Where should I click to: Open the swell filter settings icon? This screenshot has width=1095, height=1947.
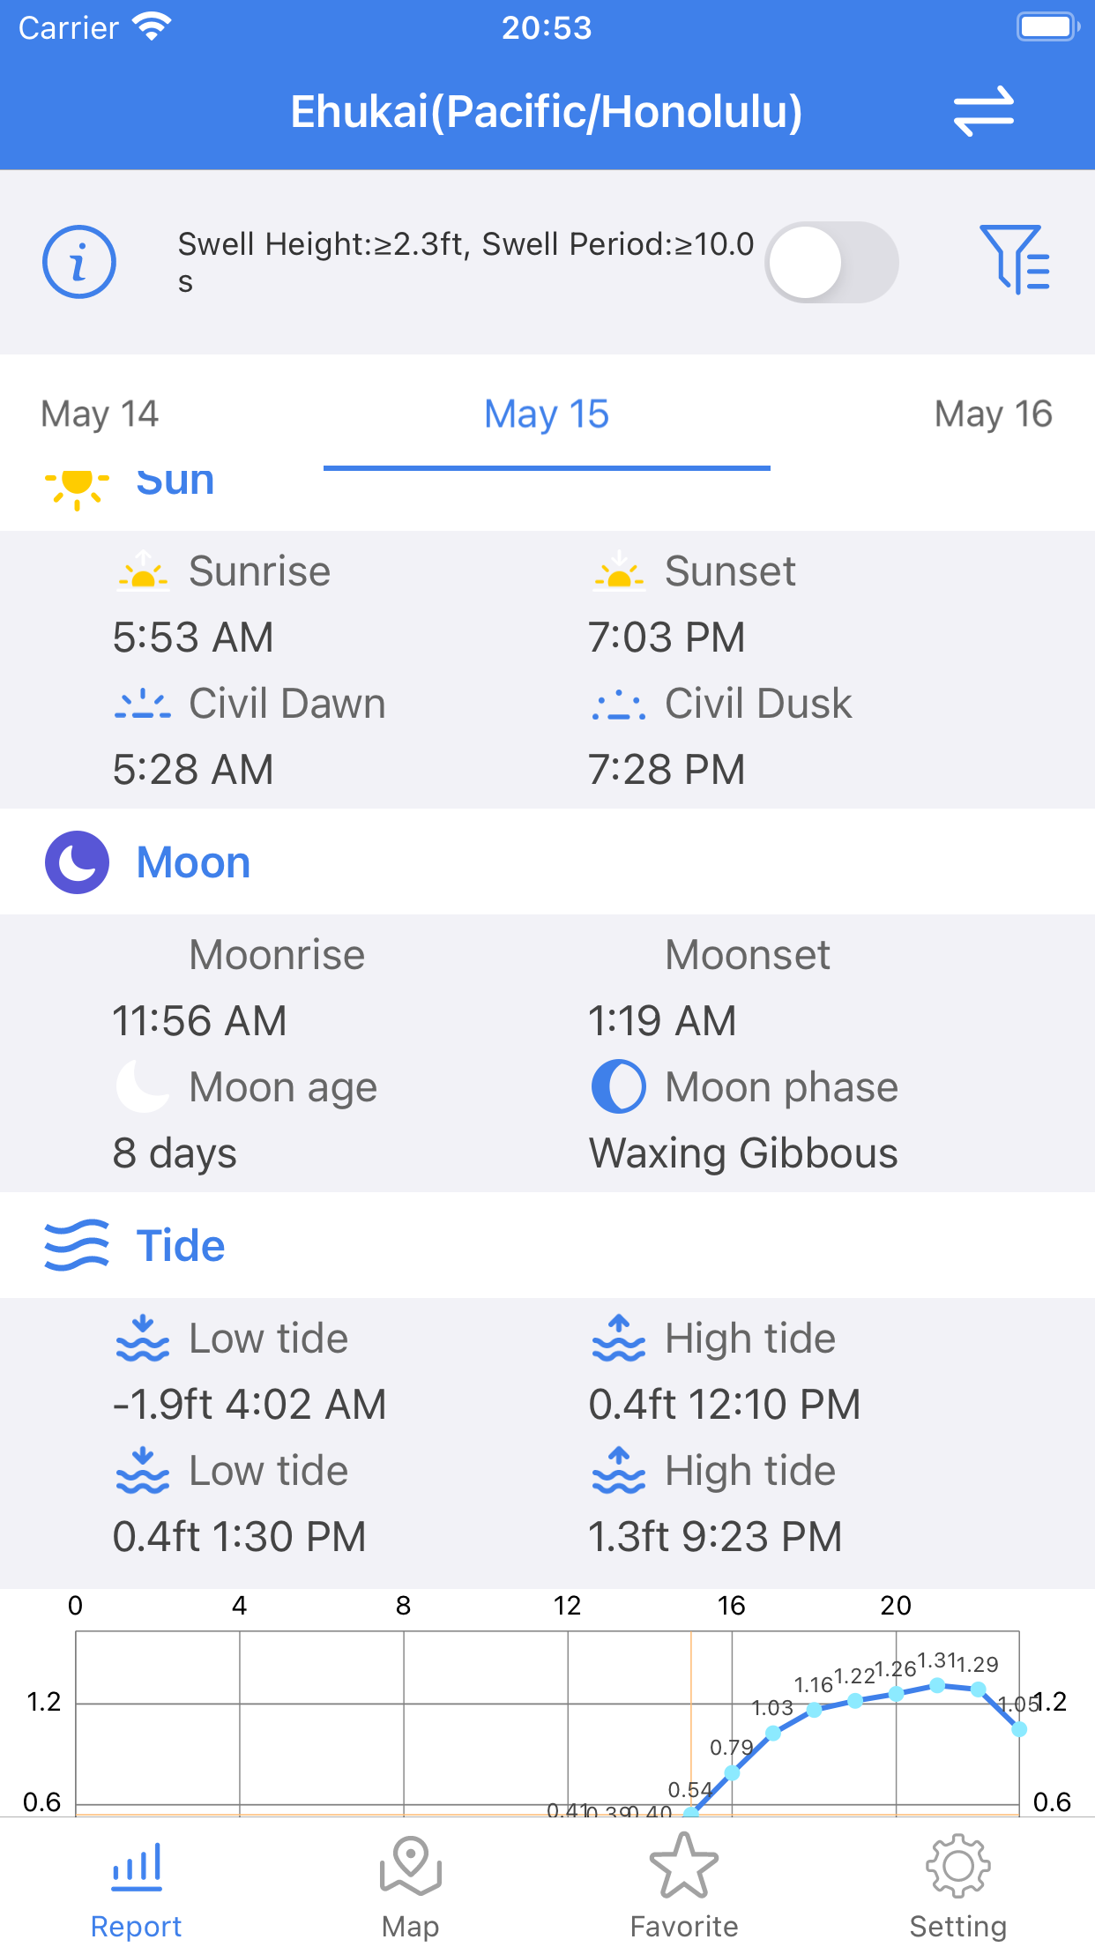pyautogui.click(x=1016, y=259)
